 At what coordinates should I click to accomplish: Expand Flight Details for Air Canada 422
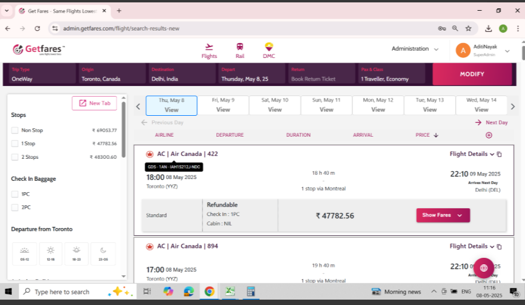click(471, 154)
